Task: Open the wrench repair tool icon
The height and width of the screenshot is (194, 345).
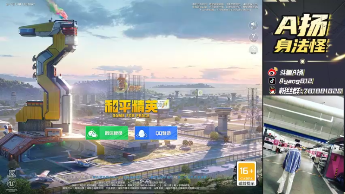Action: (x=253, y=50)
